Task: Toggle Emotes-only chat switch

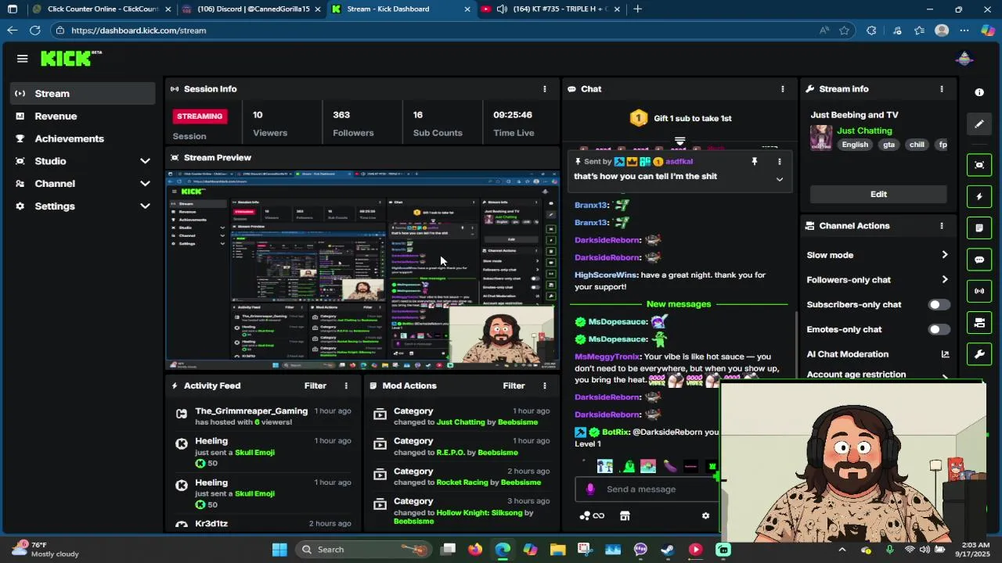Action: pyautogui.click(x=939, y=330)
